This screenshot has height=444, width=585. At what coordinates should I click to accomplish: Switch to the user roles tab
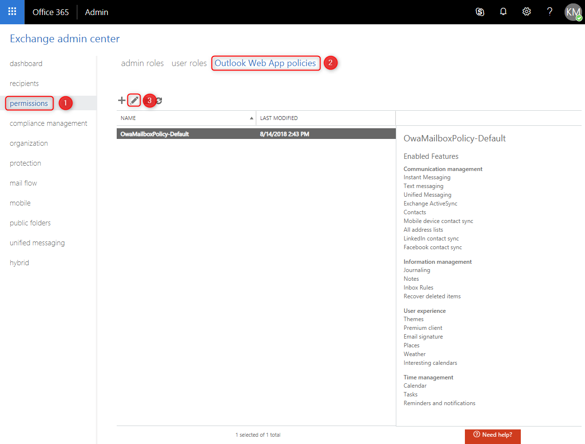(189, 63)
